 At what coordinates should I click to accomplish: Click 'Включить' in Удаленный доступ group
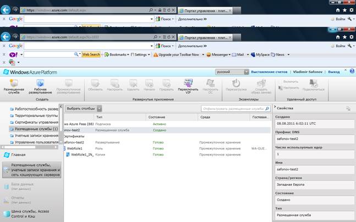click(x=291, y=81)
